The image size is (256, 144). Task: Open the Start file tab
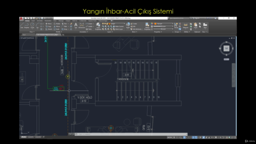click(x=24, y=35)
